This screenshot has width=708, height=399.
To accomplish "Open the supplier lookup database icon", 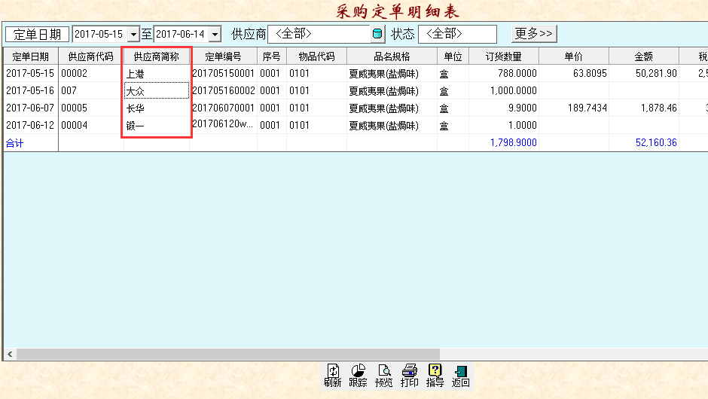I will tap(377, 34).
